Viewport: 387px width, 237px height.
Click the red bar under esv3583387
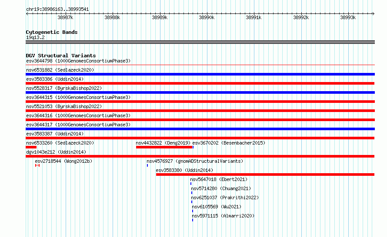pyautogui.click(x=200, y=138)
